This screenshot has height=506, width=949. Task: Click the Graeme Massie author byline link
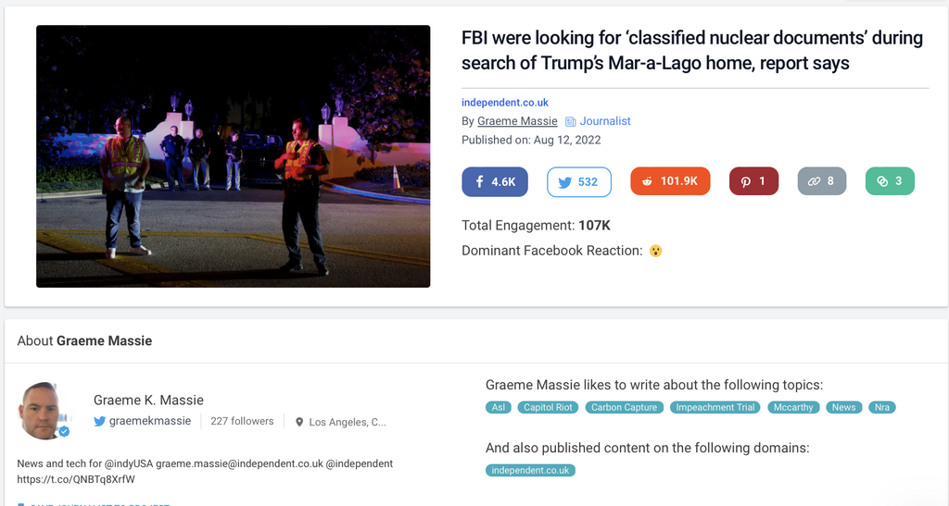(517, 121)
